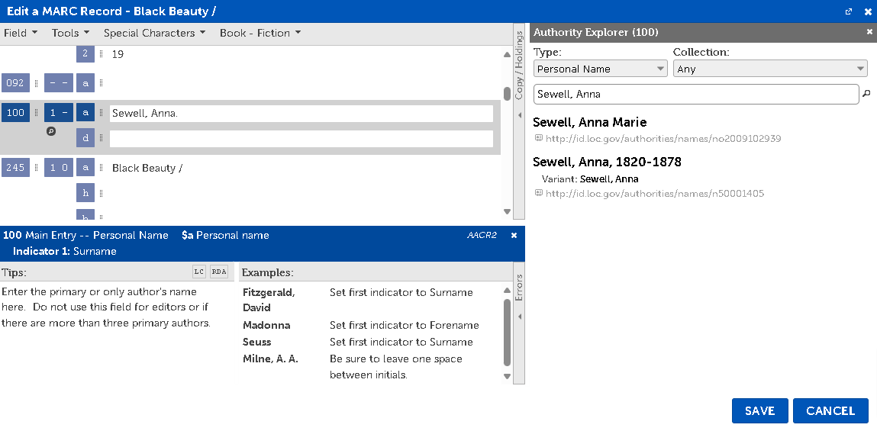The width and height of the screenshot is (877, 431).
Task: Click the indicators box for field 100
Action: 59,112
